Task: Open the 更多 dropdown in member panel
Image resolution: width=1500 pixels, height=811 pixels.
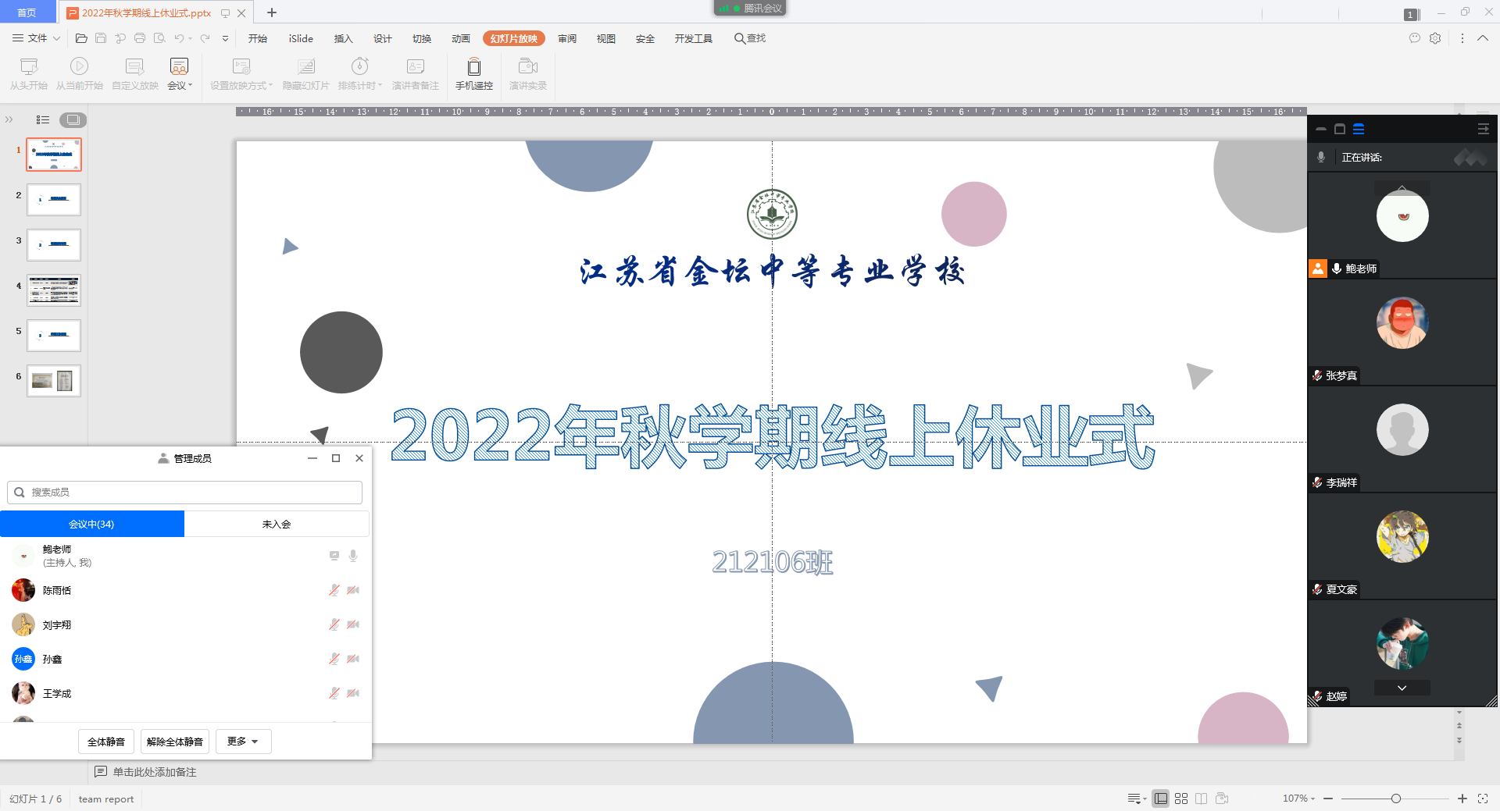Action: pyautogui.click(x=243, y=742)
